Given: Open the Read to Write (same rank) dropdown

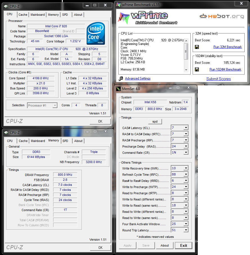Looking at the screenshot, I should pyautogui.click(x=186, y=218).
